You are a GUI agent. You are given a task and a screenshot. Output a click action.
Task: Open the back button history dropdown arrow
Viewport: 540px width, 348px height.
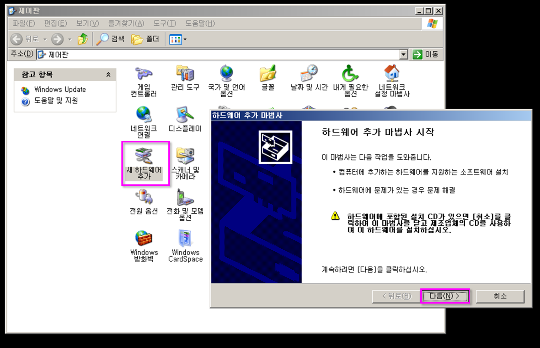point(45,39)
